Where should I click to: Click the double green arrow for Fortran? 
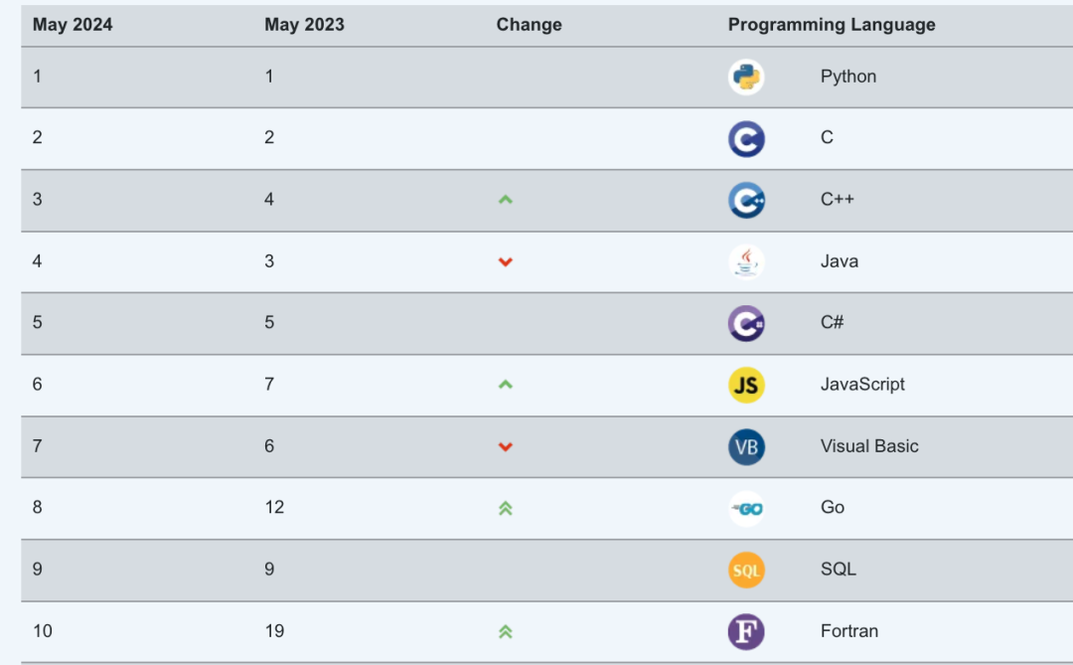coord(505,631)
